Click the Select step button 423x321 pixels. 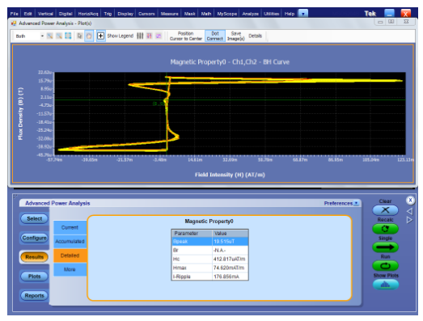point(34,218)
